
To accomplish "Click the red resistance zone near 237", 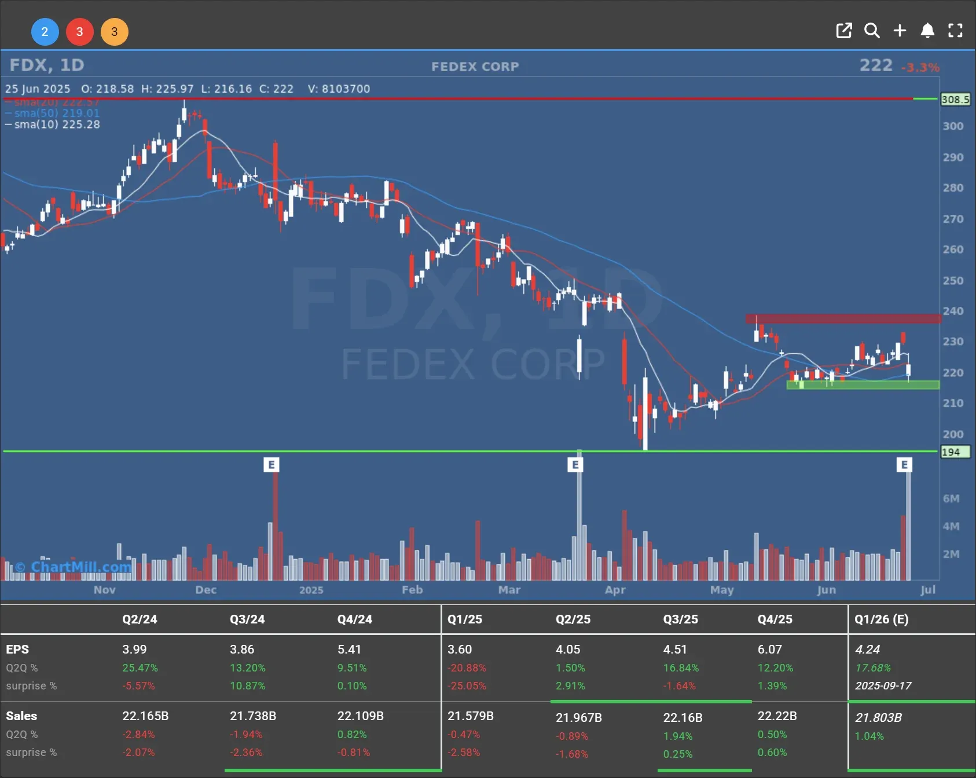I will pyautogui.click(x=843, y=319).
